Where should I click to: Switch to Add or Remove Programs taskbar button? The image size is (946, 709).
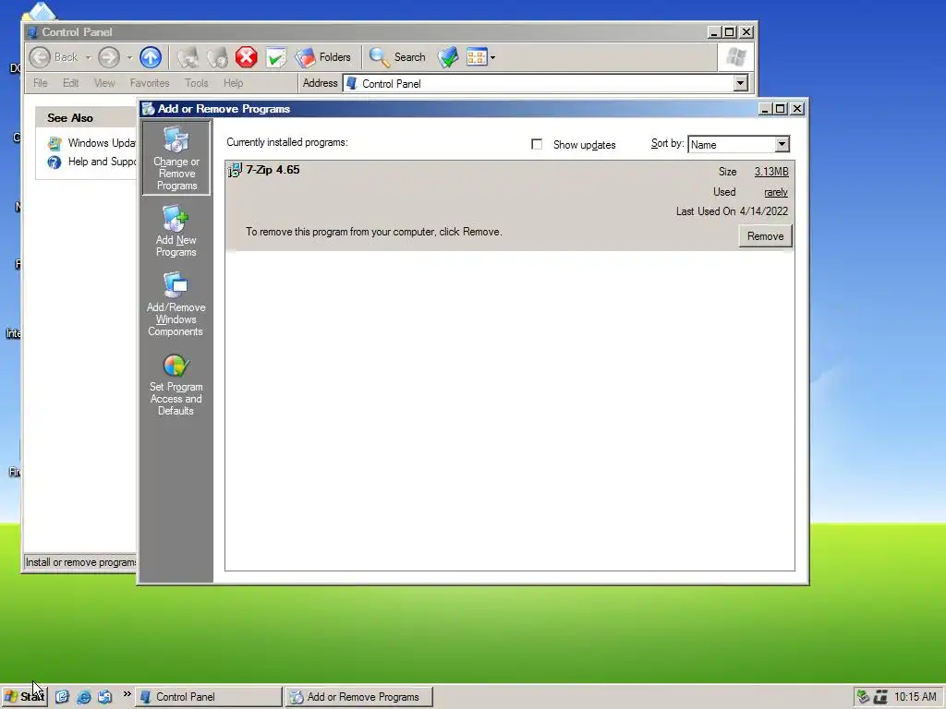(359, 697)
